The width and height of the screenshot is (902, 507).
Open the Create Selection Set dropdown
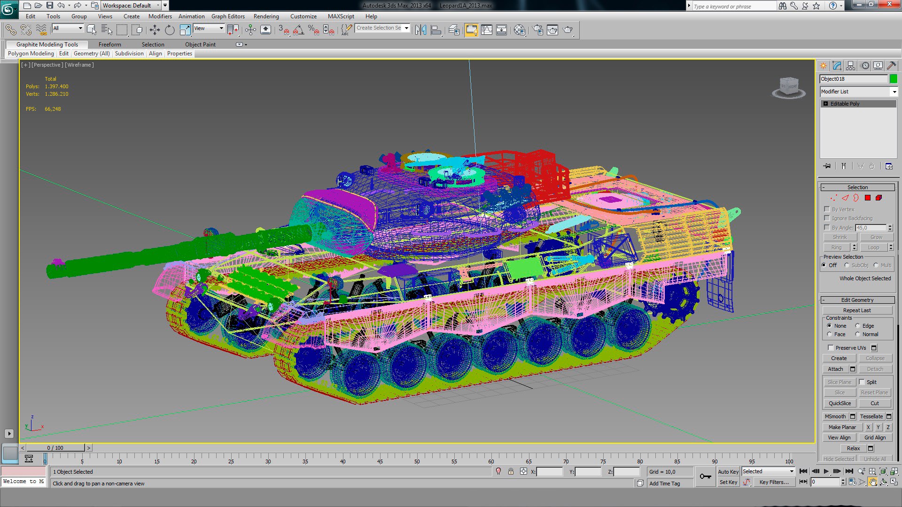382,28
